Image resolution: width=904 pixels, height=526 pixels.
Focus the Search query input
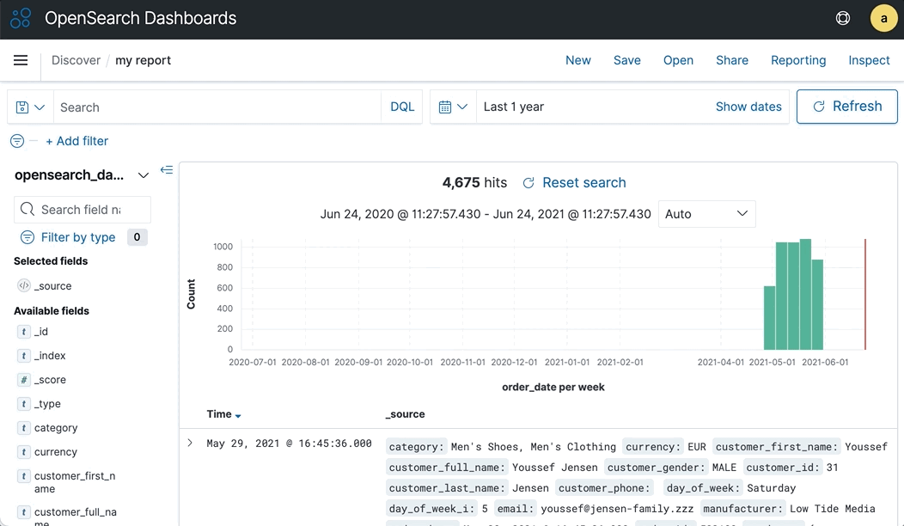tap(217, 107)
